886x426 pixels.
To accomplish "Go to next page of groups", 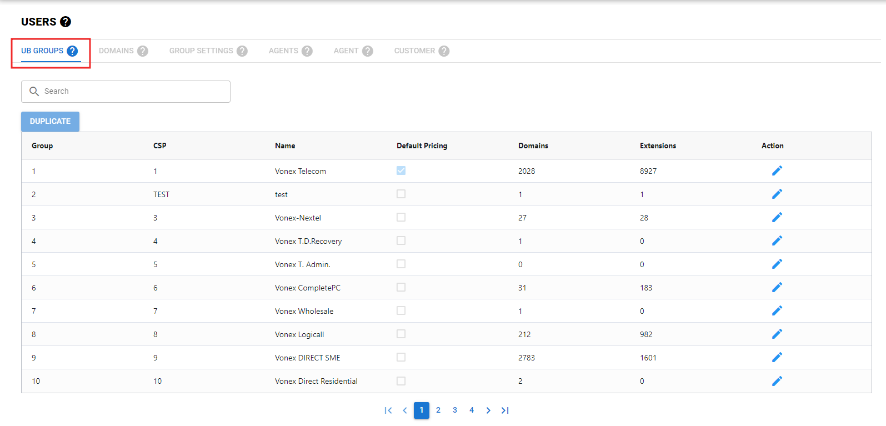I will tap(488, 410).
